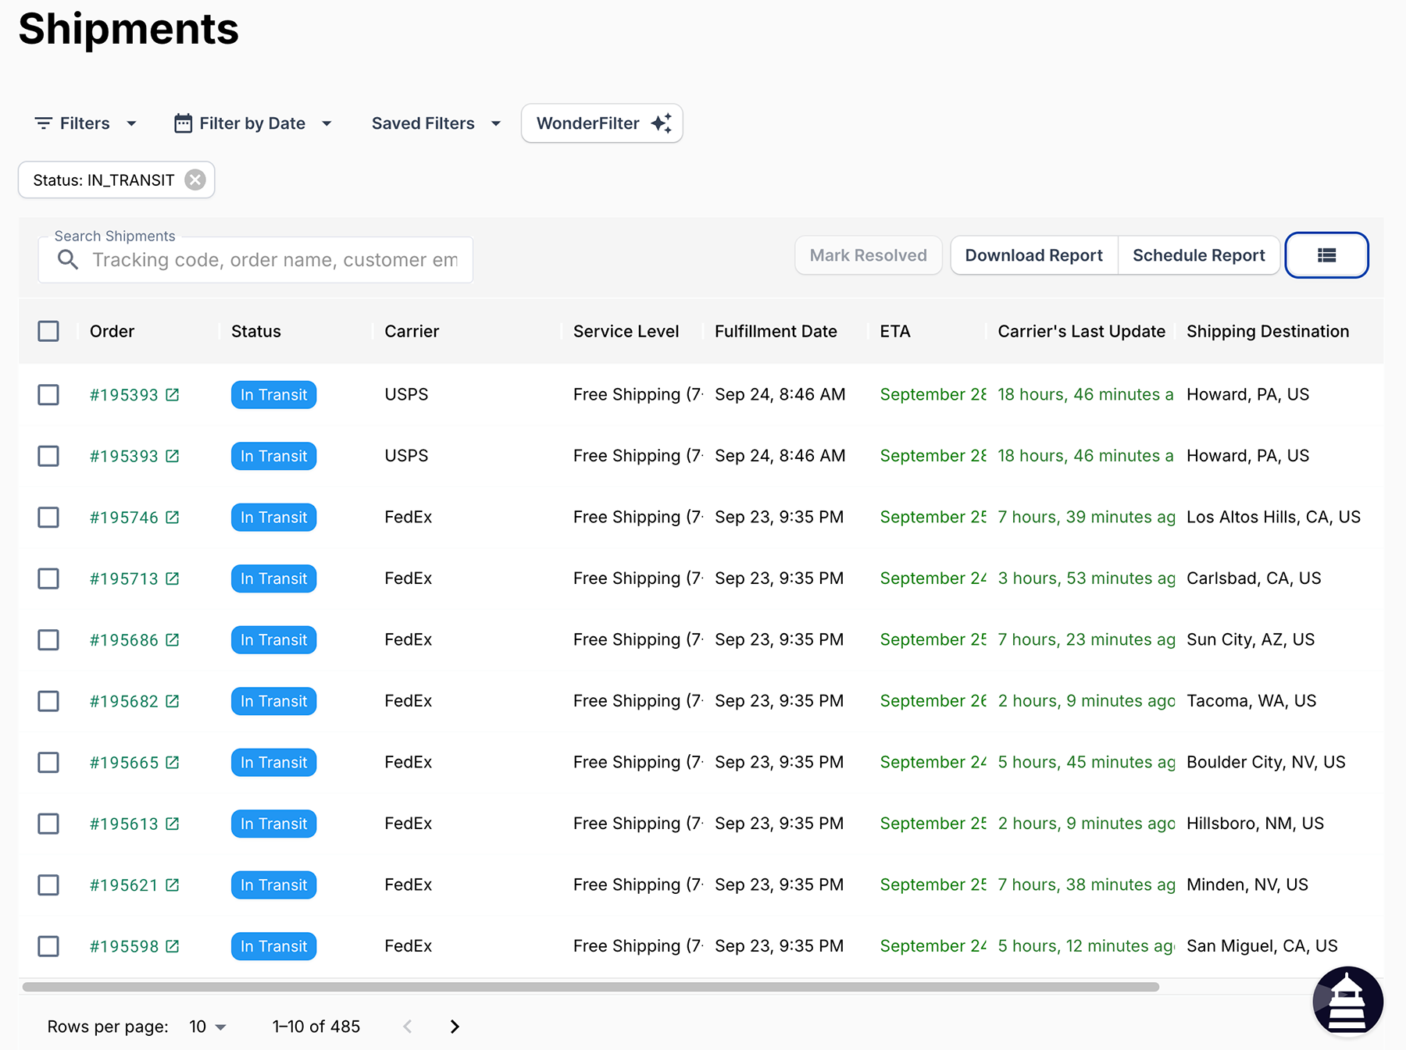
Task: Open external link icon for order #195682
Action: tap(173, 701)
